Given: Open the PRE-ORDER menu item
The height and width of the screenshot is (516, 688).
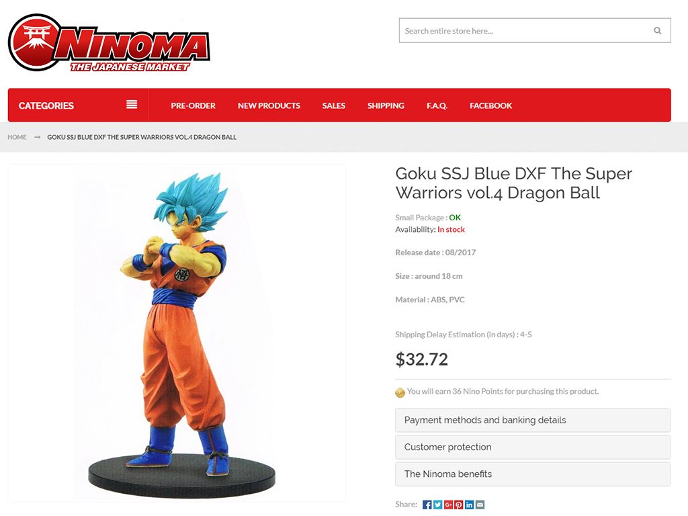Looking at the screenshot, I should pos(193,105).
